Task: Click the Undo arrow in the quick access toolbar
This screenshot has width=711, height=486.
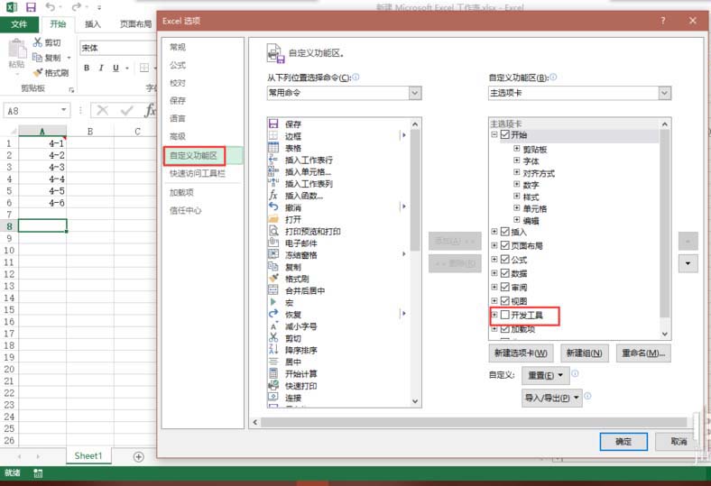Action: [51, 7]
